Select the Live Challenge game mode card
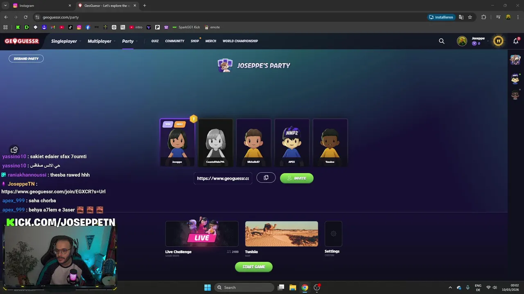The width and height of the screenshot is (524, 294). point(202,234)
